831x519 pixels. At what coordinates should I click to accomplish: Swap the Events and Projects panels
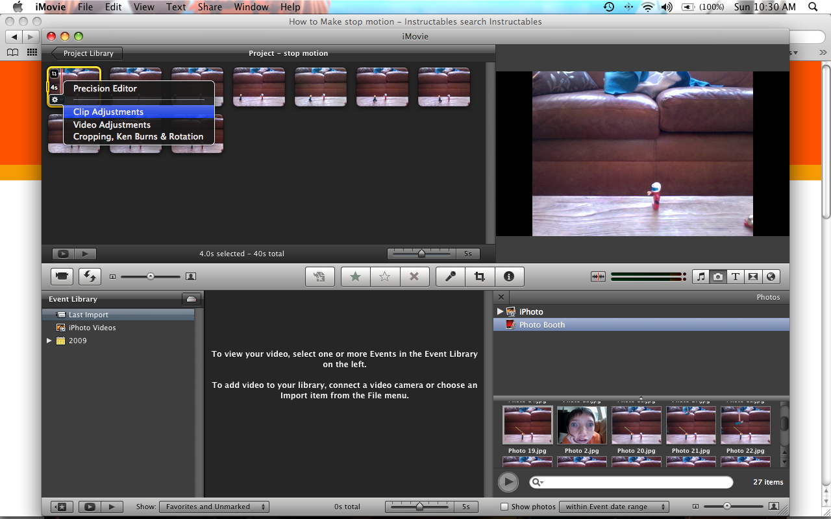pos(90,276)
